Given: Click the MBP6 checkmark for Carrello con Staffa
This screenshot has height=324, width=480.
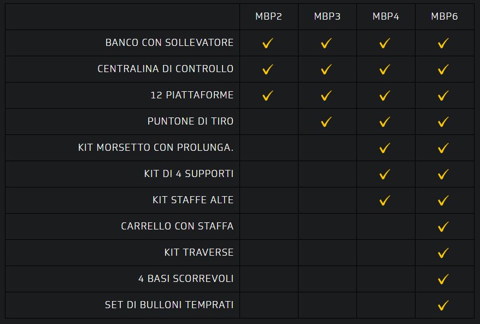Looking at the screenshot, I should pyautogui.click(x=443, y=227).
